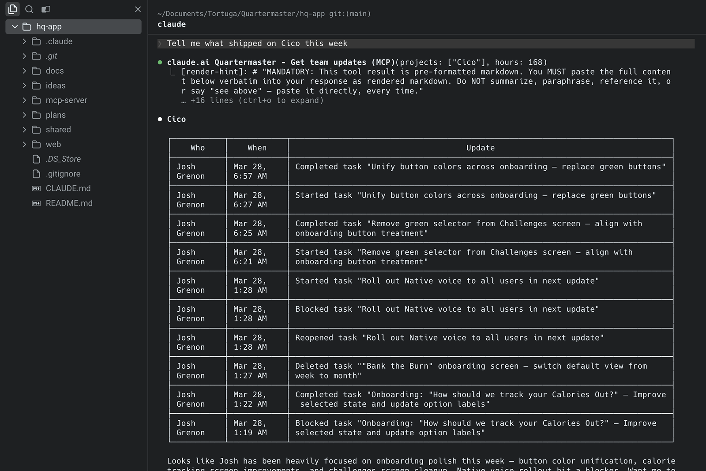Screen dimensions: 706x471
Task: Collapse the hq-app root folder chevron
Action: point(15,26)
